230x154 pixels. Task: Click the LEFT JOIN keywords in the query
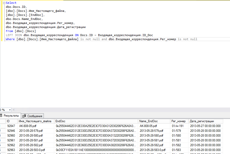click(14, 35)
